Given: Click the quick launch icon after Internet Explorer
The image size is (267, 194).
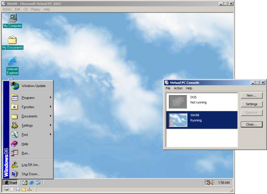Looking at the screenshot, I should (38, 182).
